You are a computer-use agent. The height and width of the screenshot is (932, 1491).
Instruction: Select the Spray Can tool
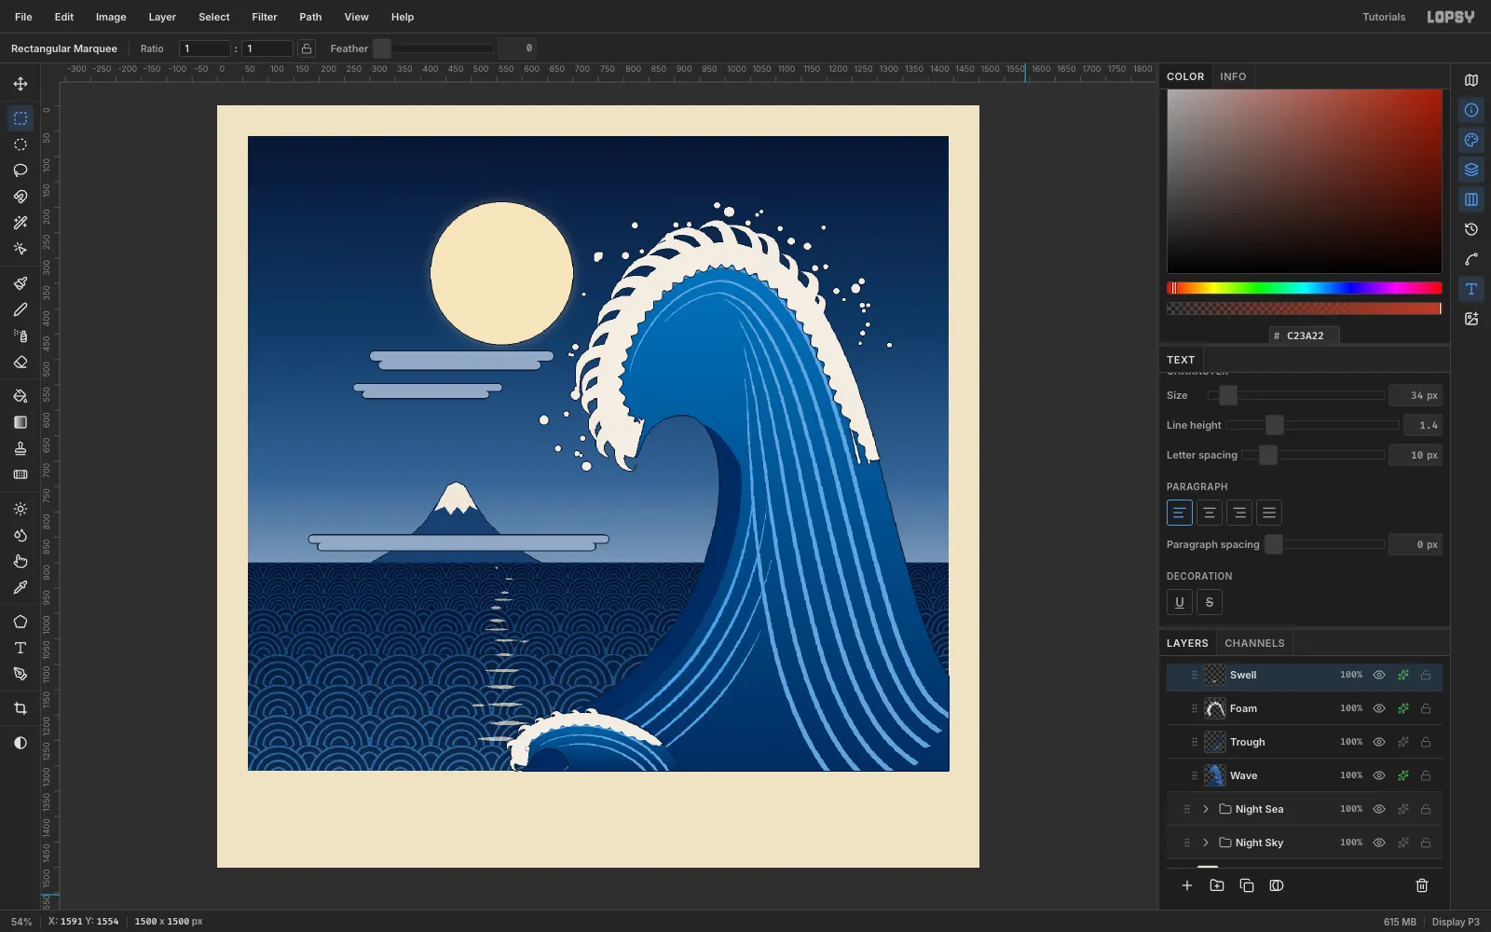coord(21,336)
